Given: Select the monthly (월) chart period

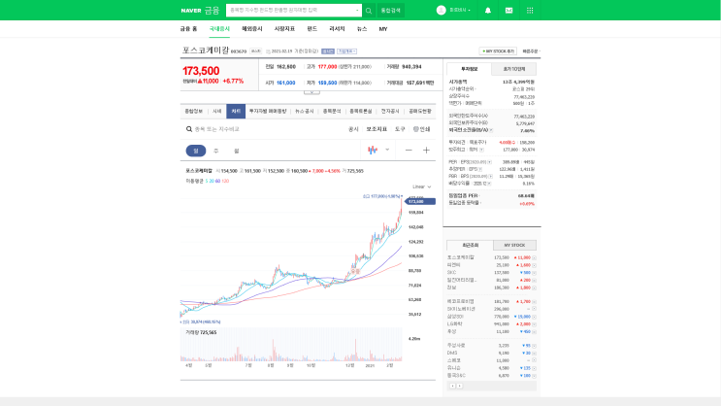Looking at the screenshot, I should click(237, 151).
